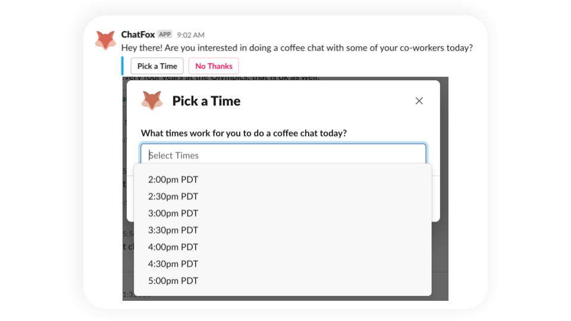
Task: Pick 3:00pm PDT from the list
Action: click(173, 213)
